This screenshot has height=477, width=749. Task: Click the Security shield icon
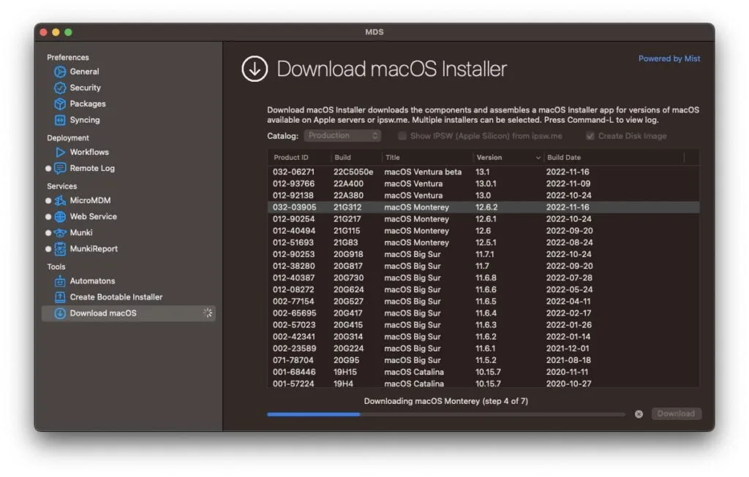tap(60, 88)
